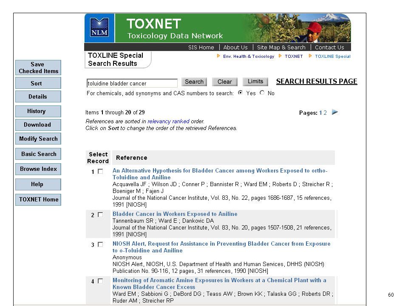The width and height of the screenshot is (408, 306).
Task: Open the NIOSH Alert reference link
Action: 221,247
